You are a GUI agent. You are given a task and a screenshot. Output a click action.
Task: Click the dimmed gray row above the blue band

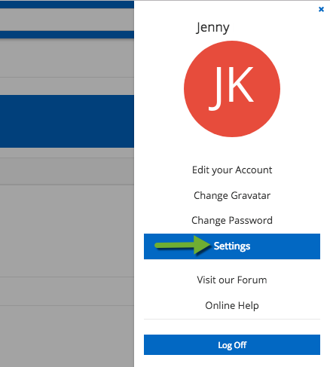(67, 86)
